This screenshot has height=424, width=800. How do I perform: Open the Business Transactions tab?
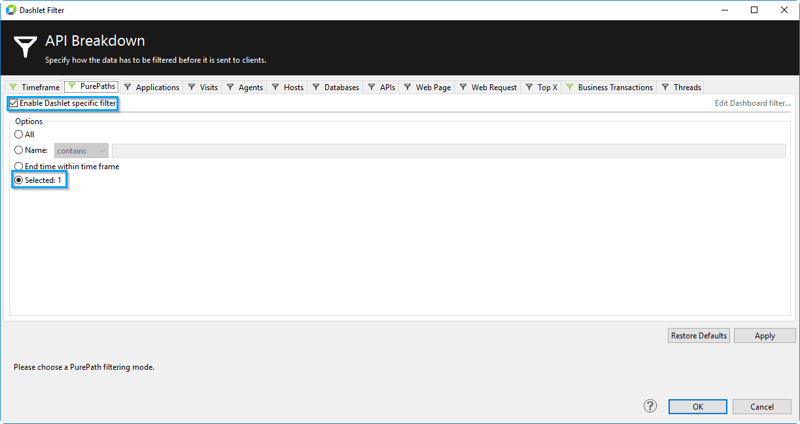click(x=609, y=87)
